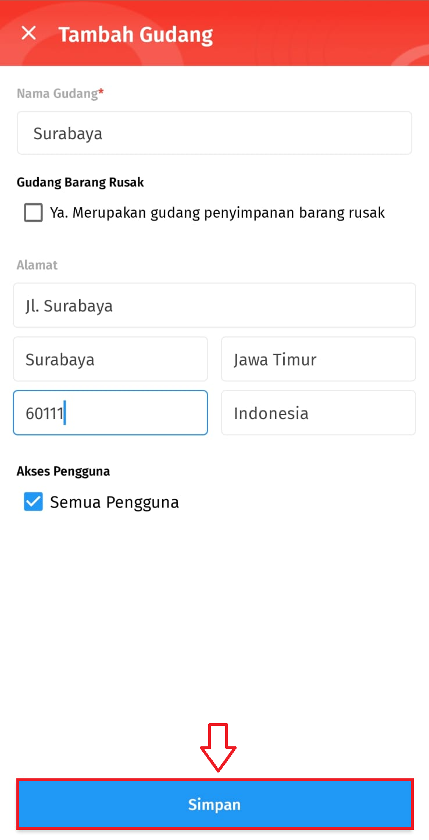Image resolution: width=429 pixels, height=840 pixels.
Task: Select the Surabaya city field under Alamat
Action: (110, 359)
